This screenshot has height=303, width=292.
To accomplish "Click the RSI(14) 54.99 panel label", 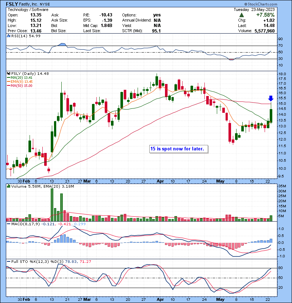I will click(26, 36).
